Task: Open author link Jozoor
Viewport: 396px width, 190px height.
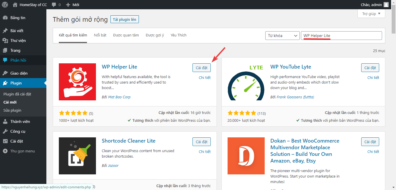Action: 113,165
